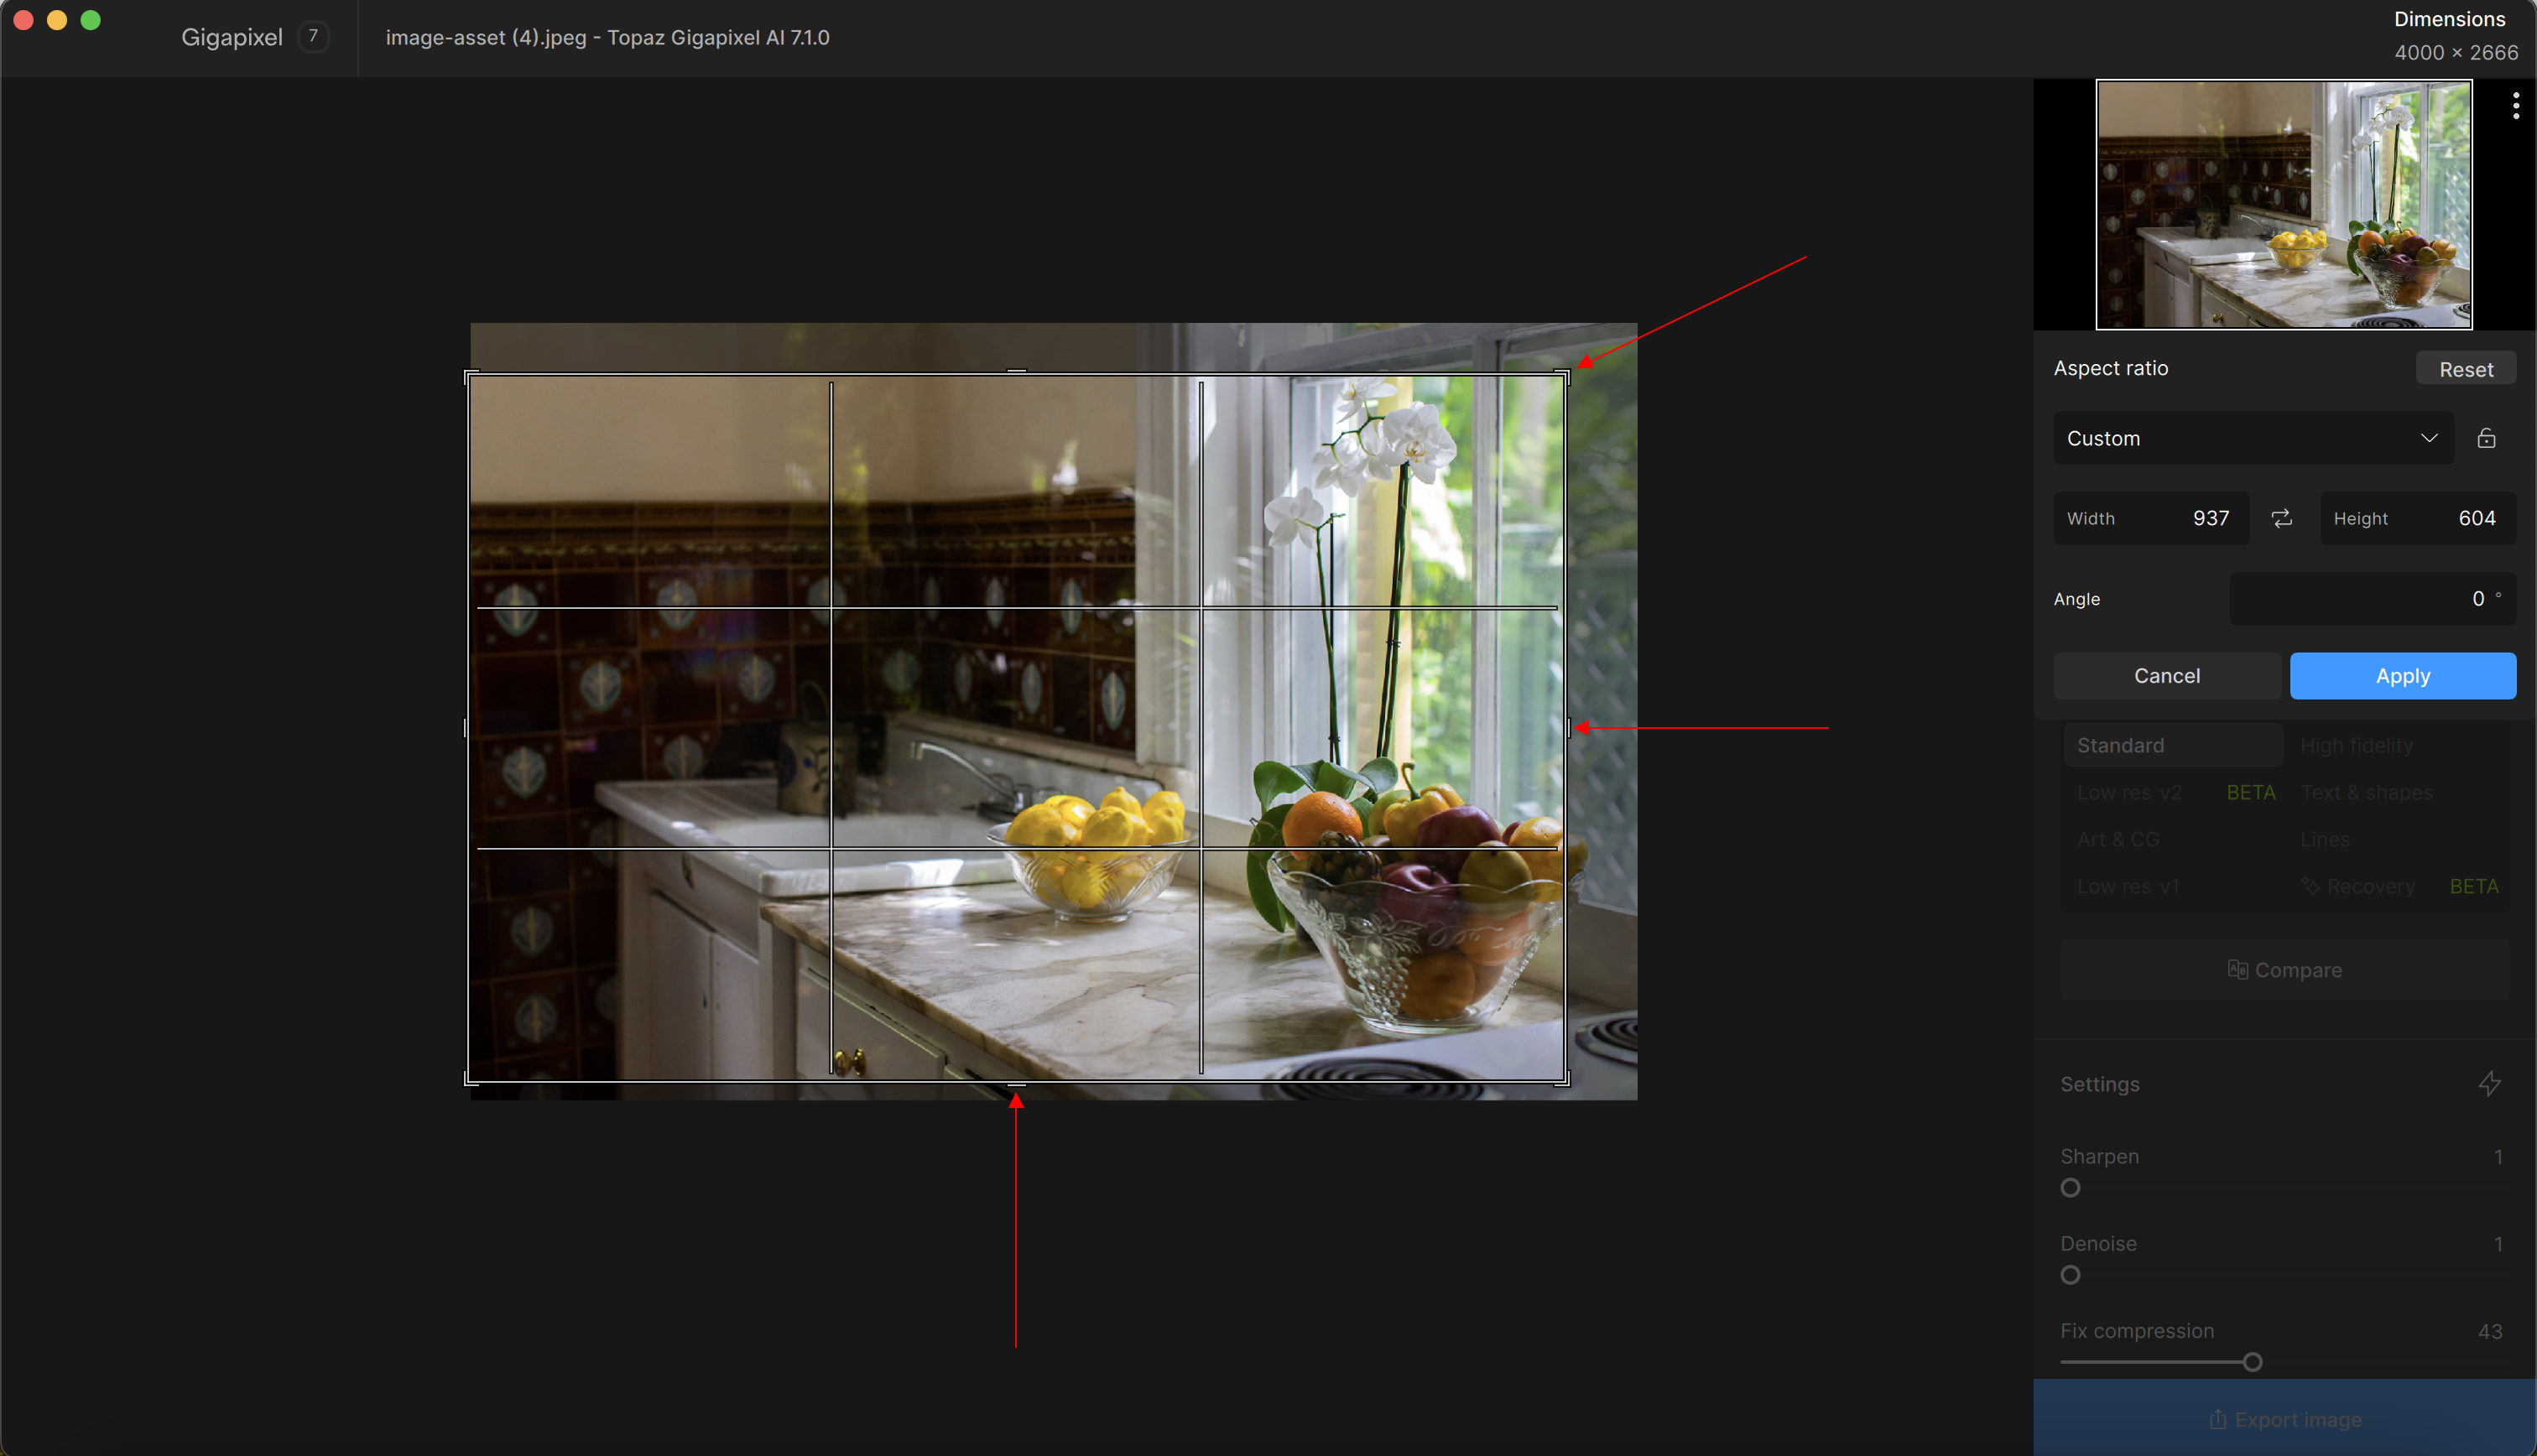Click the Fix compression slider handle
Screen dimensions: 2537x1456
coord(2252,1362)
